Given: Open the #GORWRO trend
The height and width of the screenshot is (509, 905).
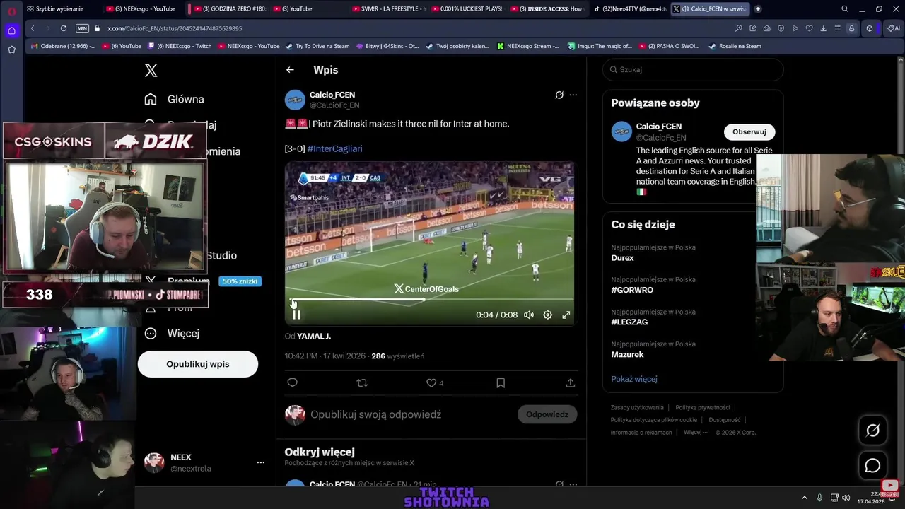Looking at the screenshot, I should tap(632, 290).
